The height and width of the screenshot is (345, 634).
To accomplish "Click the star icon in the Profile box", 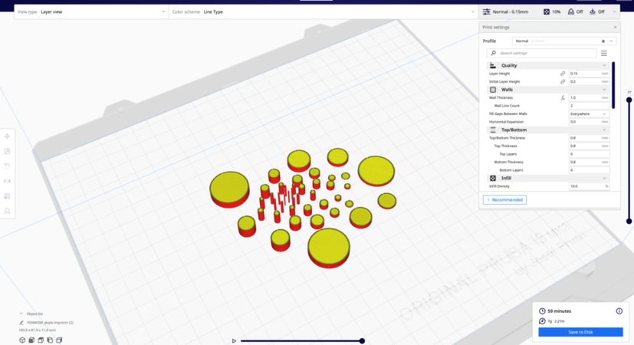I will coord(603,41).
